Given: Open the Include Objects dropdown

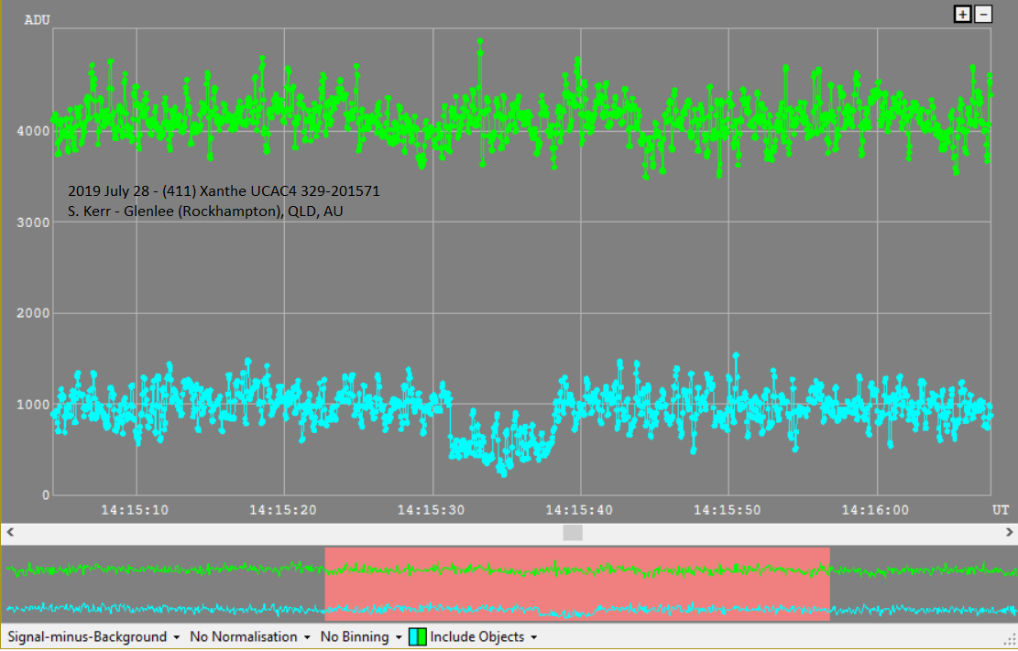Looking at the screenshot, I should (x=483, y=636).
